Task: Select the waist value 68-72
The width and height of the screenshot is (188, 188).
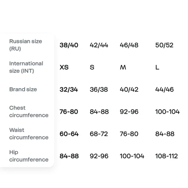Action: pos(99,134)
